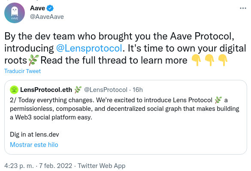The image size is (251, 171).
Task: Click the last pointing-down hand emoji
Action: (x=223, y=60)
